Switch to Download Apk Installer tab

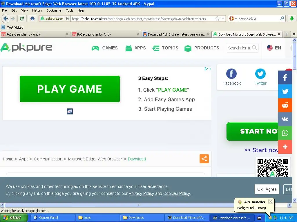coord(176,34)
